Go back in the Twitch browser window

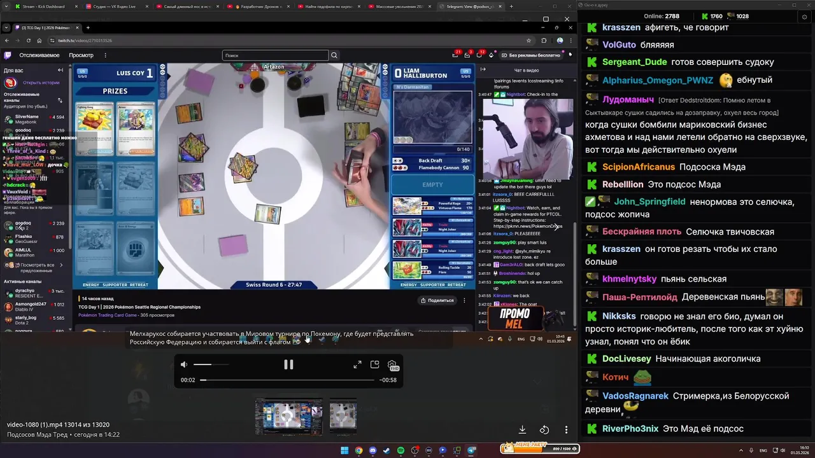coord(8,40)
